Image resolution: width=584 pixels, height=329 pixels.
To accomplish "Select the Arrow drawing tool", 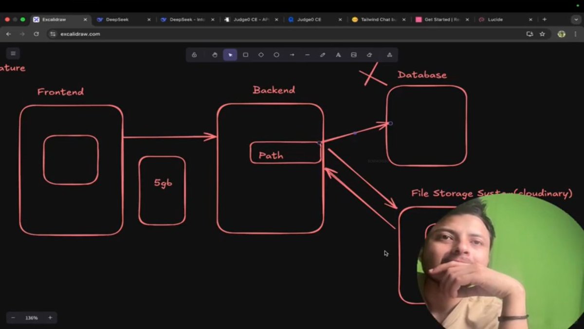I will click(292, 55).
